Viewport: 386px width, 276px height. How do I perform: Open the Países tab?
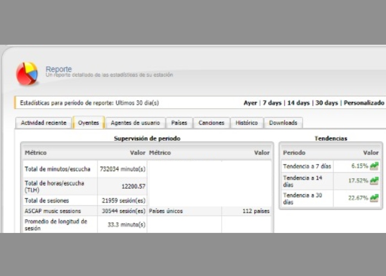pyautogui.click(x=179, y=123)
